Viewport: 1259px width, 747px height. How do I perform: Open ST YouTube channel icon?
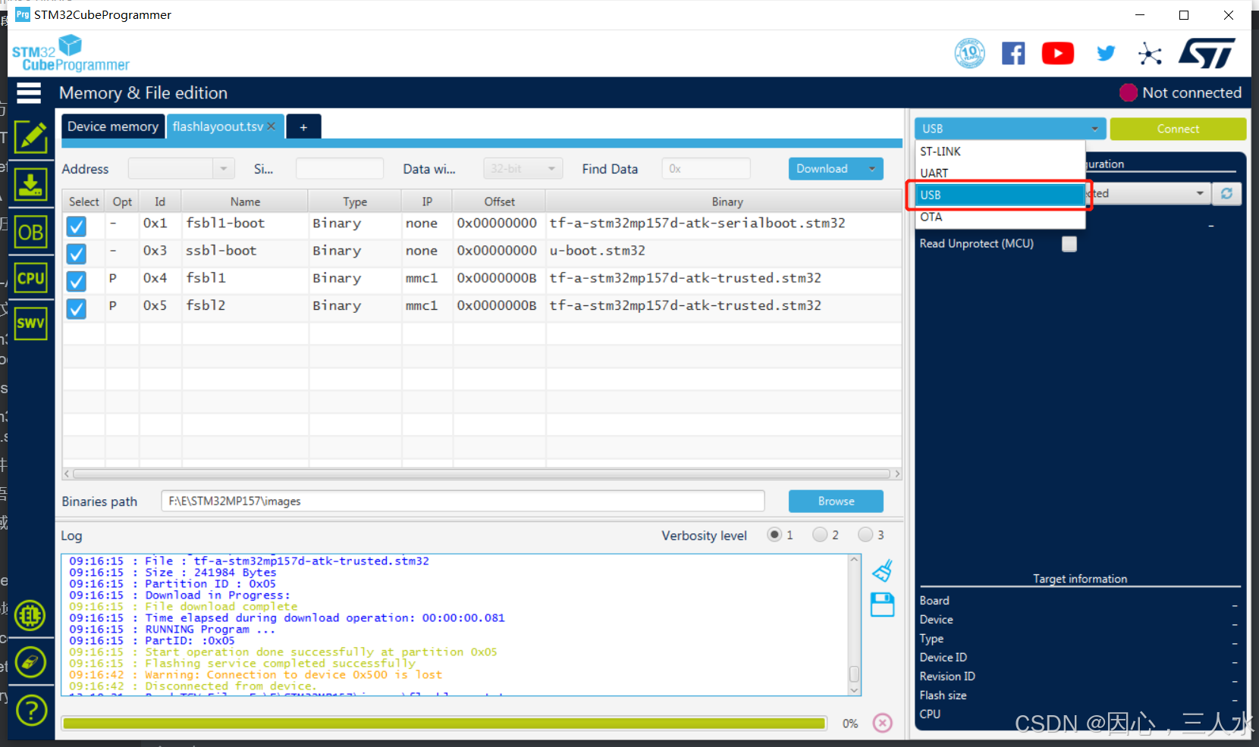(x=1058, y=54)
